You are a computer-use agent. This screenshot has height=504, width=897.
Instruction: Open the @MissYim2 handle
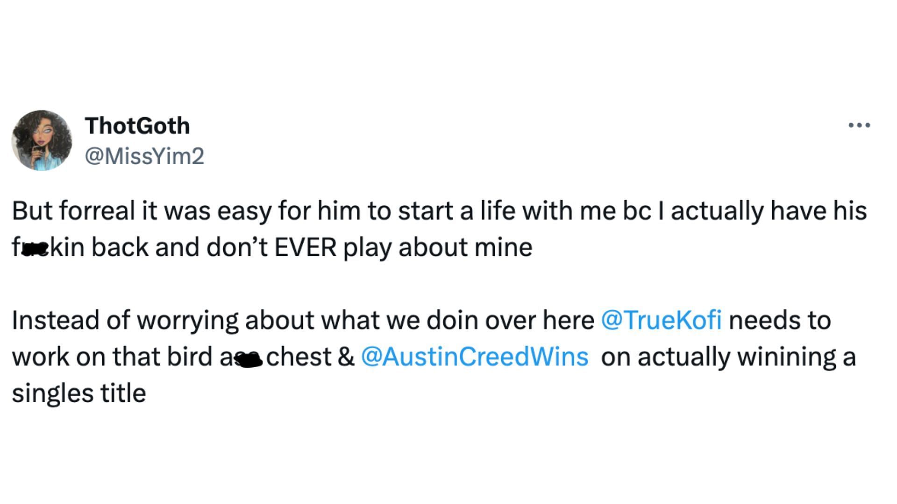(144, 156)
